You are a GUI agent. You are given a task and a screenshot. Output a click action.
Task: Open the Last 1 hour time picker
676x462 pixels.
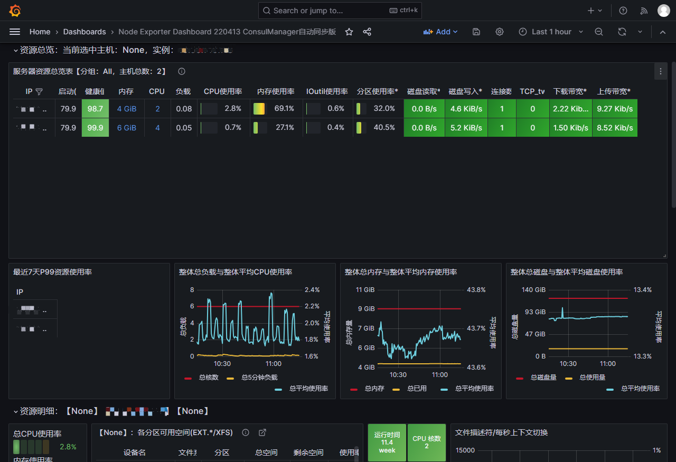tap(551, 32)
